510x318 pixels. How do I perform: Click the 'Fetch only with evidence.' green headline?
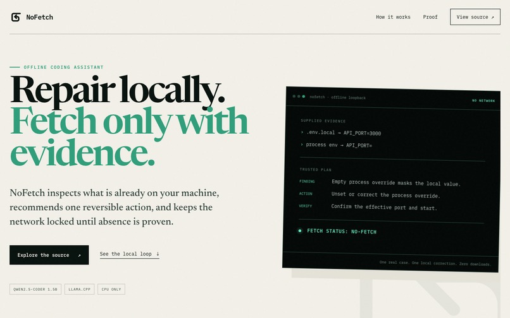tap(130, 136)
